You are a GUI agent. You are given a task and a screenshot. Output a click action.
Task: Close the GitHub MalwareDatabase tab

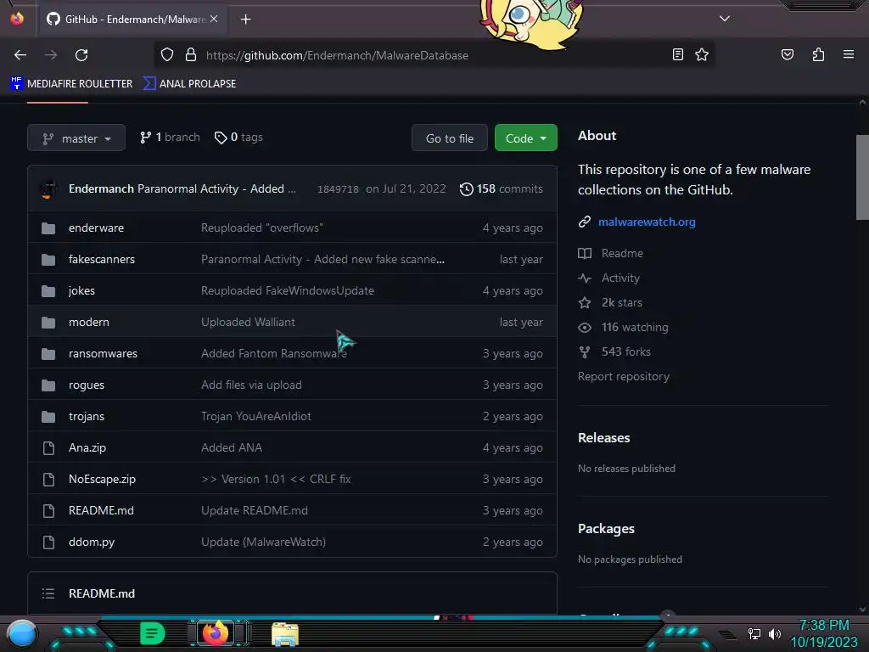[x=214, y=19]
